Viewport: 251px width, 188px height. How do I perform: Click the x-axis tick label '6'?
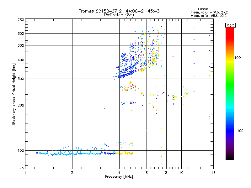147,173
